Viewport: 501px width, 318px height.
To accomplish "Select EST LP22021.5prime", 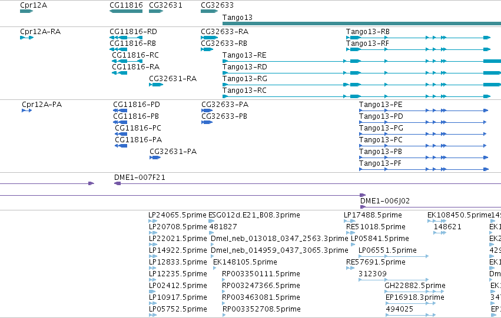I will coord(178,239).
